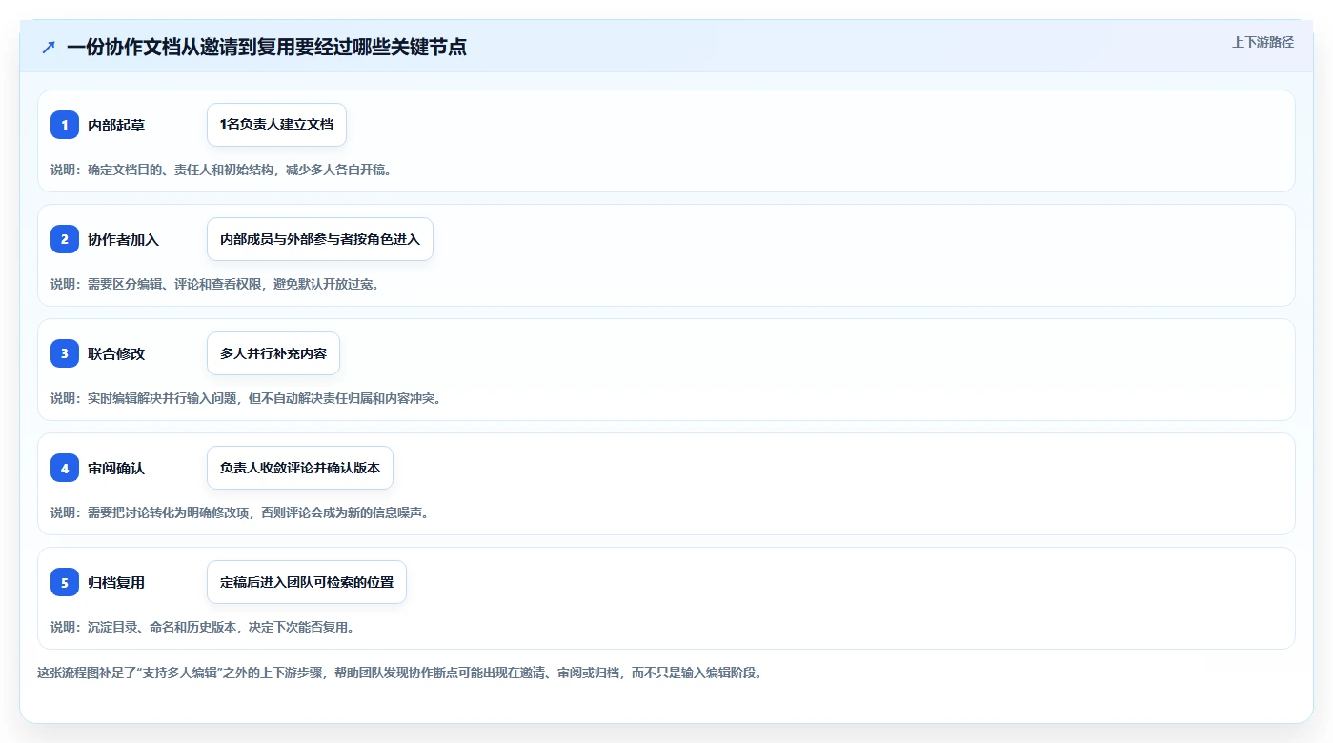Click the main title about 协作文档
1333x743 pixels.
[x=267, y=47]
